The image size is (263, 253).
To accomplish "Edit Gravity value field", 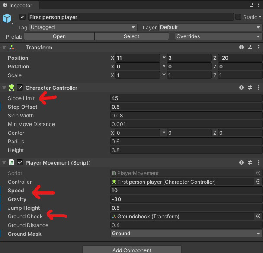I will [186, 199].
